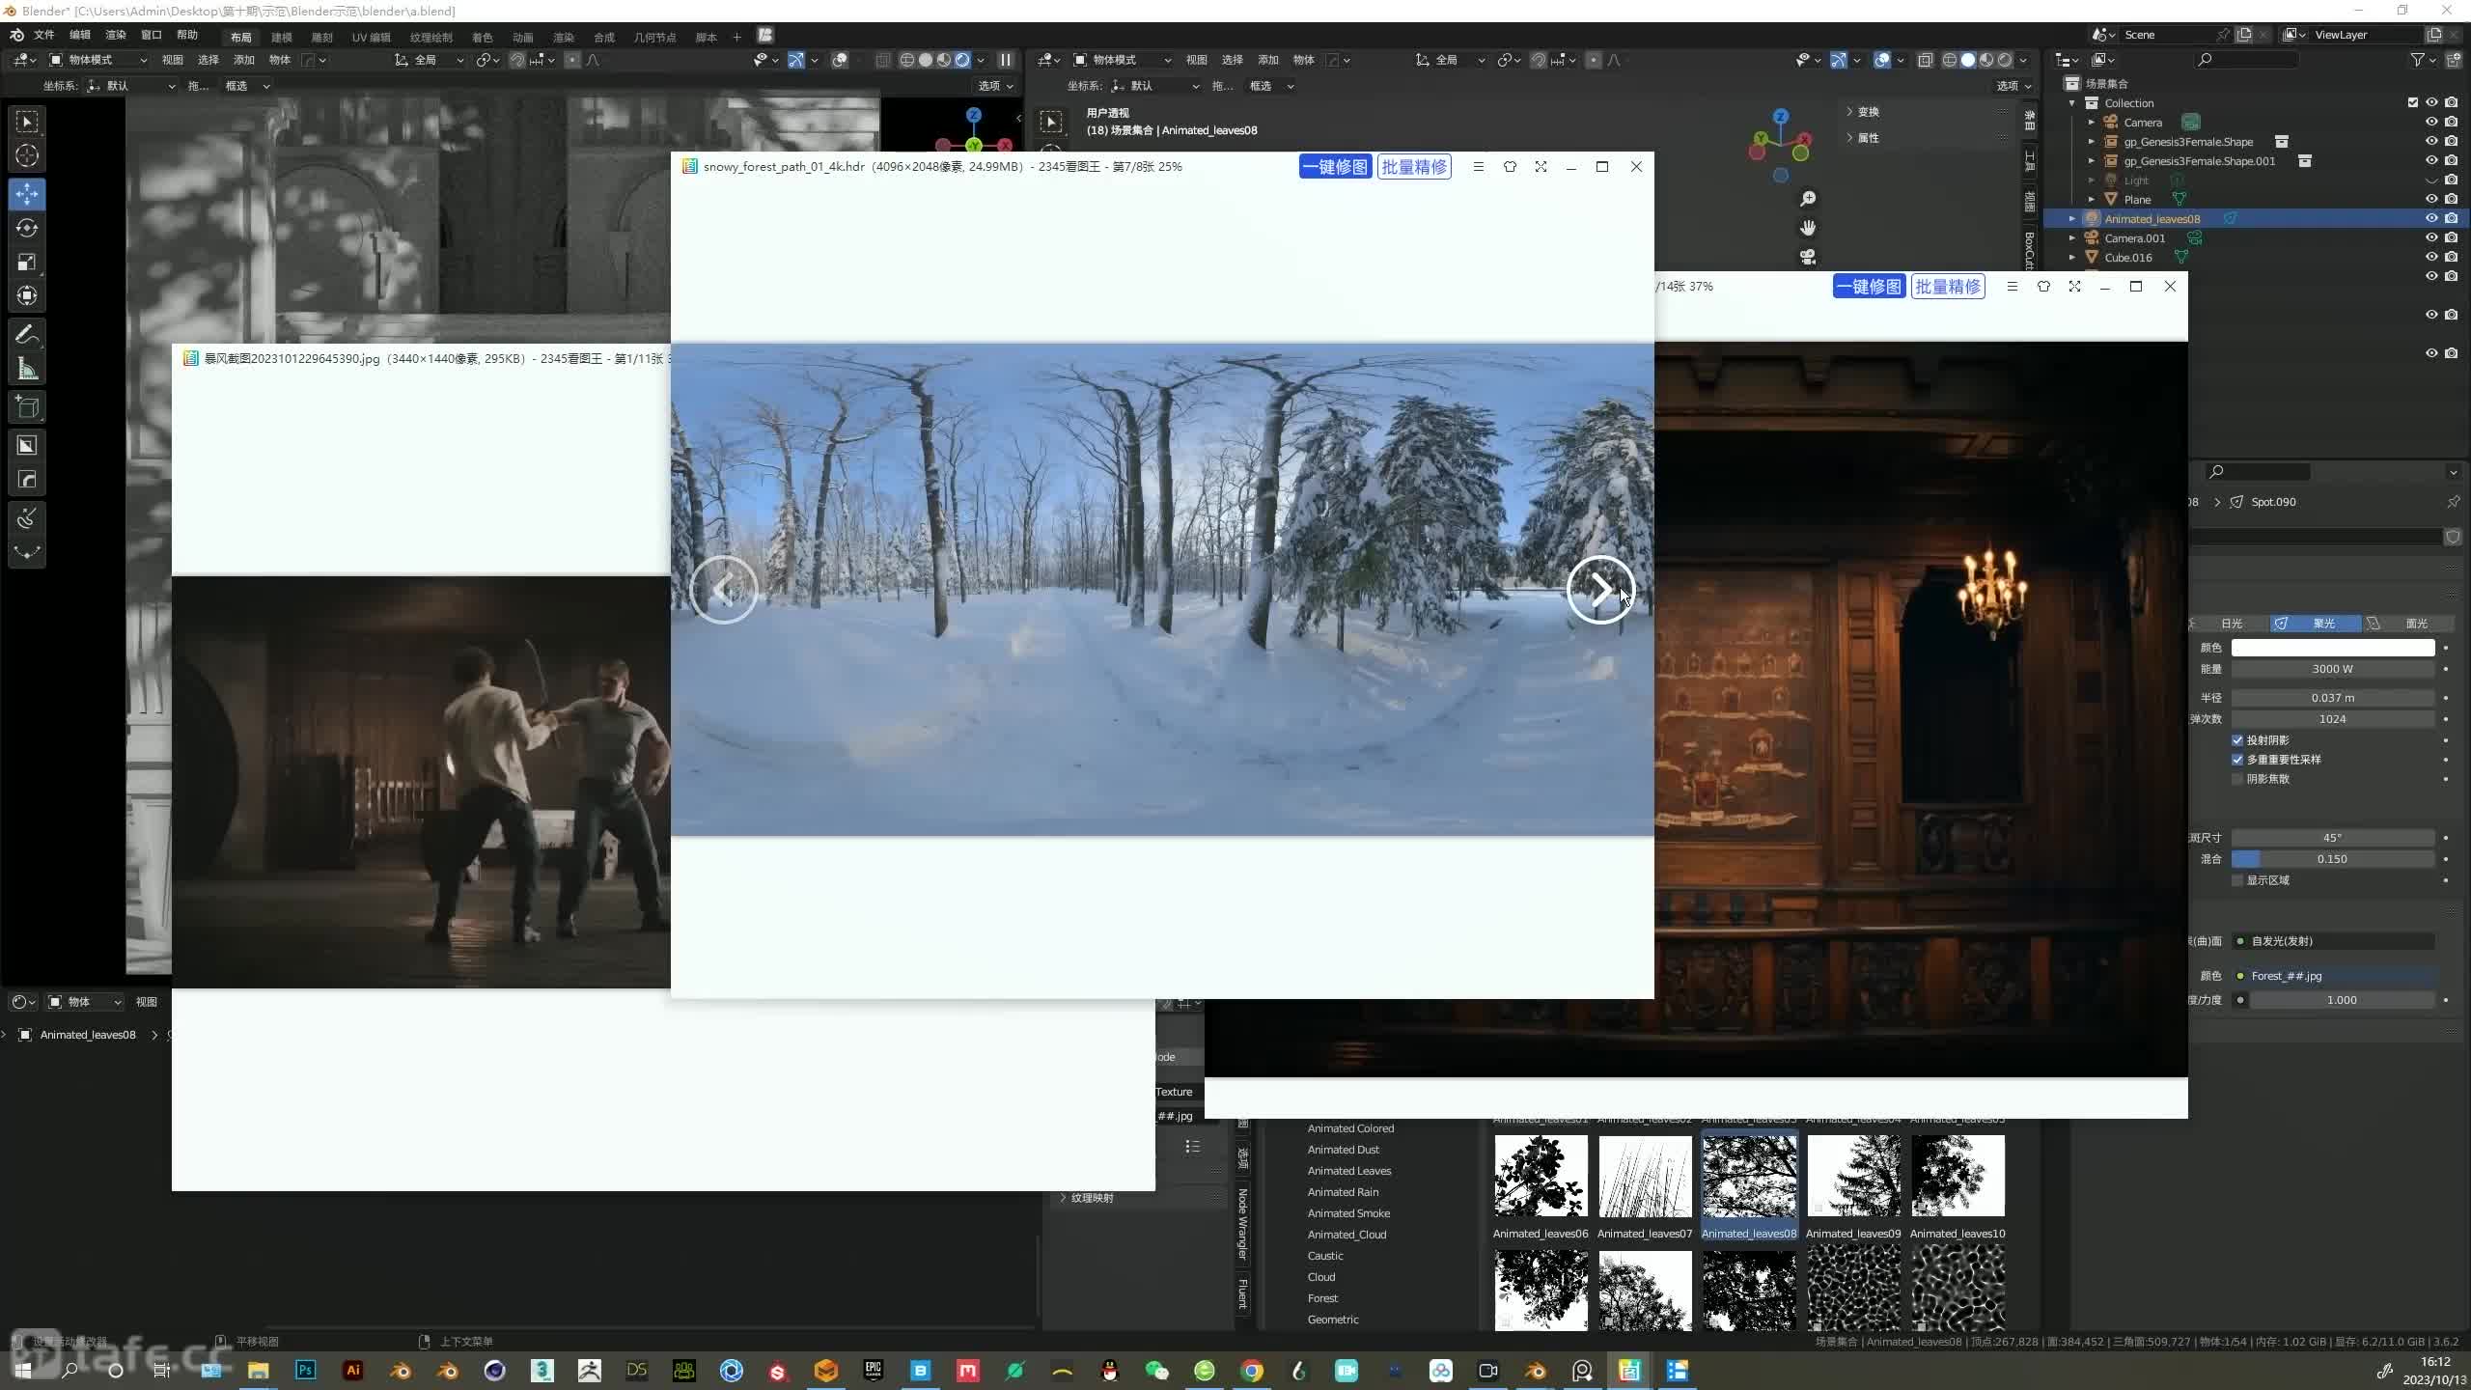Click the outliner search field

2247,60
